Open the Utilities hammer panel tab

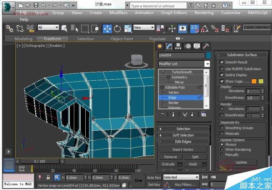tap(206, 46)
